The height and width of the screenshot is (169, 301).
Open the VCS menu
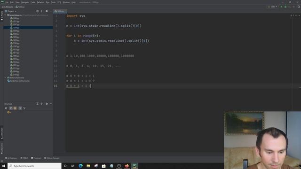59,2
